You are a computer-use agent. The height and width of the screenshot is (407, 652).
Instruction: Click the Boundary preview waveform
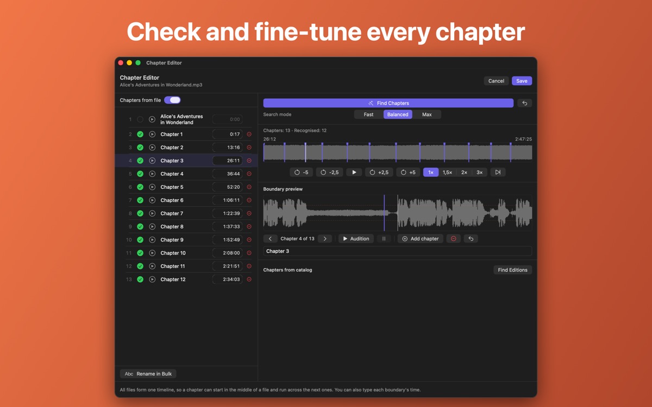(x=398, y=213)
